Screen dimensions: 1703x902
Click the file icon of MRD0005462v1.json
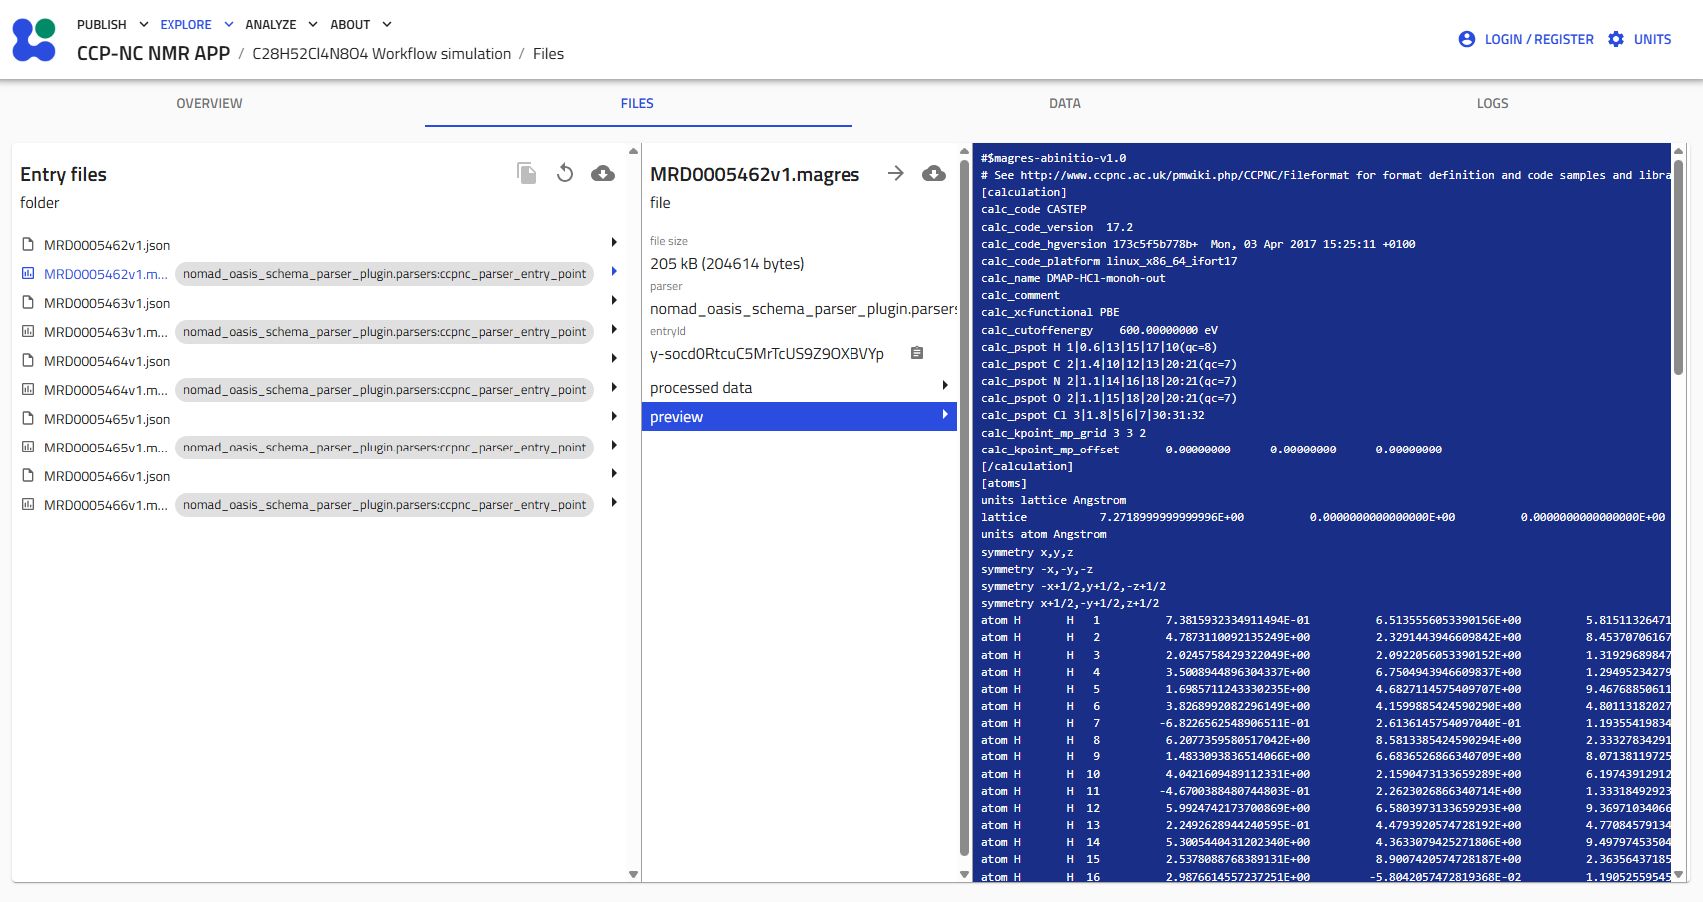coord(28,244)
